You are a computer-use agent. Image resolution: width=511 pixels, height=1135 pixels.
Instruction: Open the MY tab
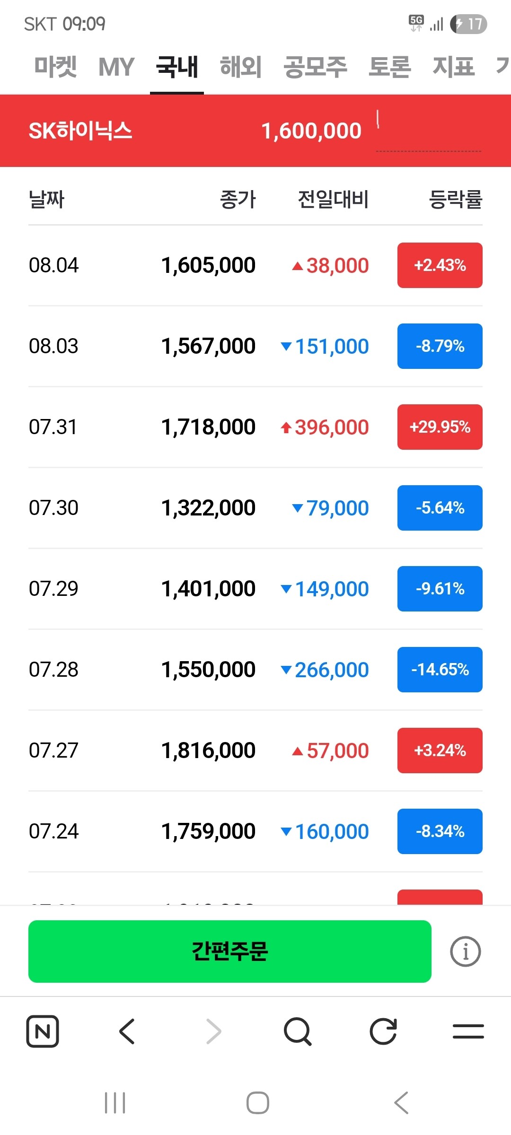pos(116,67)
